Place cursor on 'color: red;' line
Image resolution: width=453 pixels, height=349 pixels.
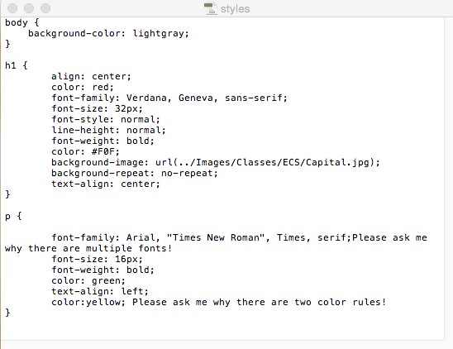[83, 87]
